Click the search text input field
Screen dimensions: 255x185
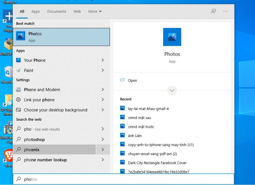pyautogui.click(x=123, y=179)
